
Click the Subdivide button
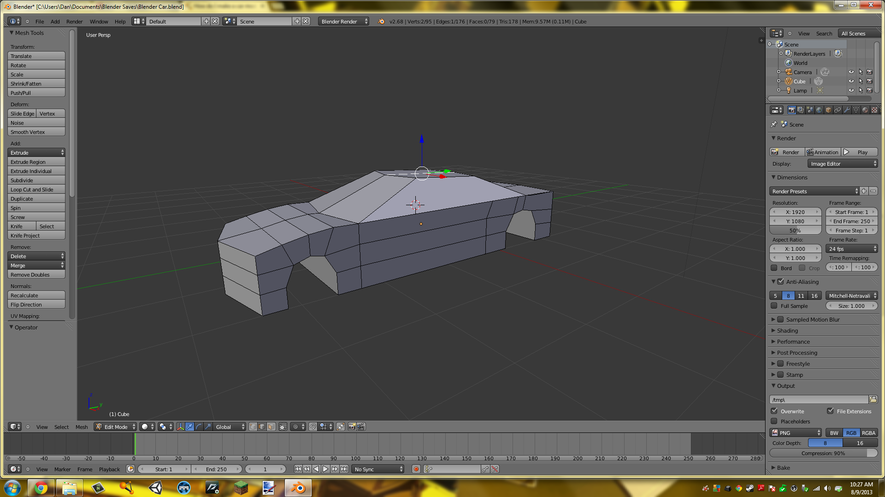tap(36, 180)
